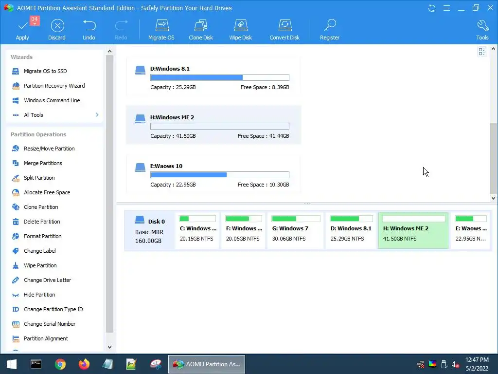Discard pending operations

[57, 30]
